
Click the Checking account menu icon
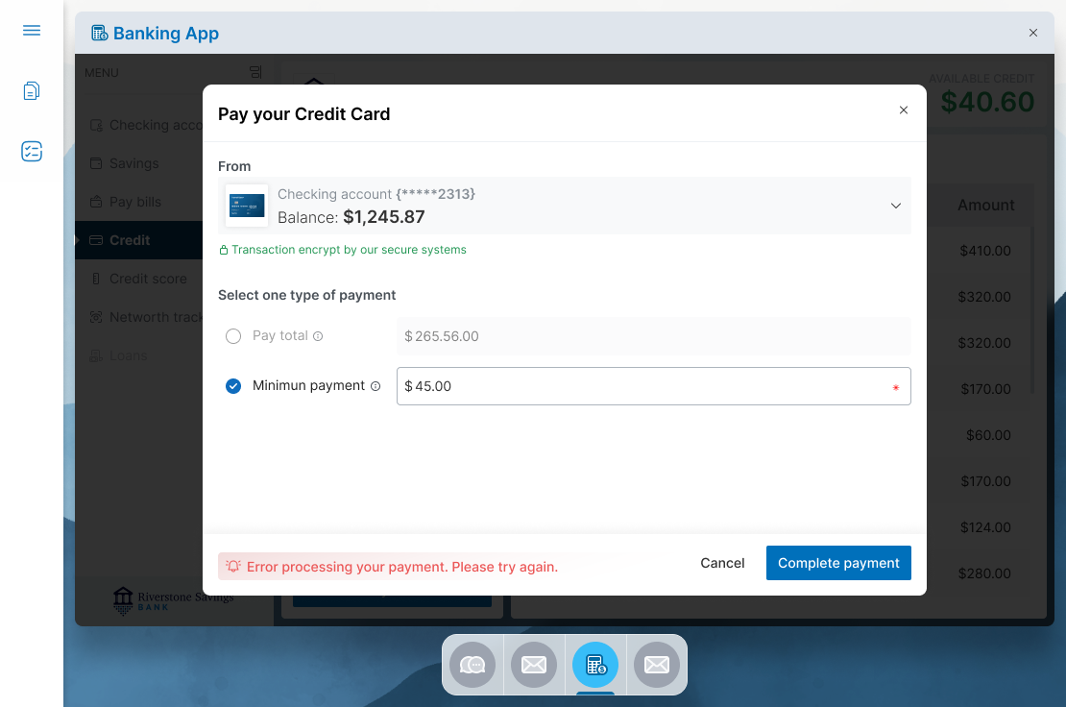[x=96, y=125]
